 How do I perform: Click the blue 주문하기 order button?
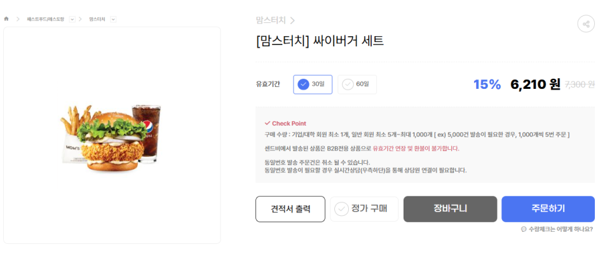548,209
